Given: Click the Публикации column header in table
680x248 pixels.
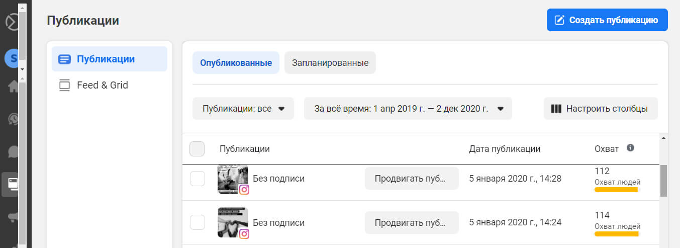Looking at the screenshot, I should [x=245, y=149].
